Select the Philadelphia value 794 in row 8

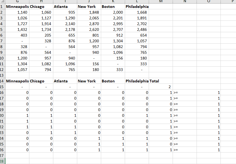click(137, 47)
